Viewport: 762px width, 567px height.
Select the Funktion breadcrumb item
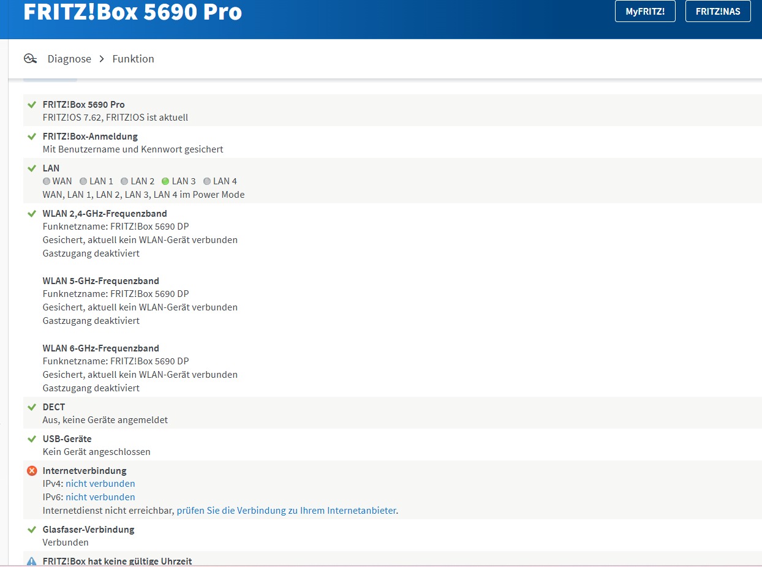coord(133,59)
